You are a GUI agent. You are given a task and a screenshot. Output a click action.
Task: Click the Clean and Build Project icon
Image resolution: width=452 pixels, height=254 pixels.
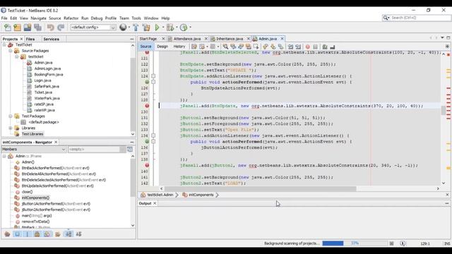pyautogui.click(x=146, y=28)
